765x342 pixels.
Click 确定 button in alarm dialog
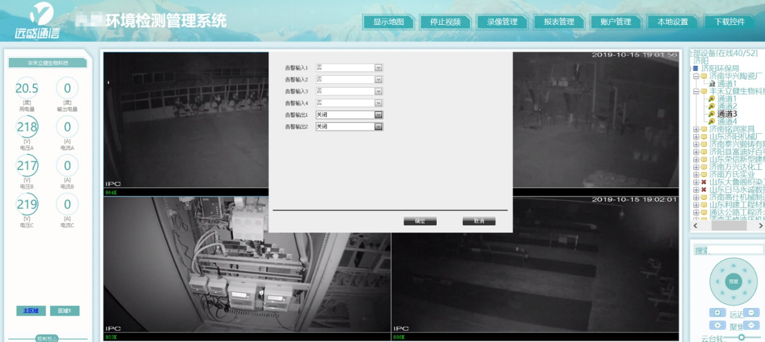coord(420,221)
